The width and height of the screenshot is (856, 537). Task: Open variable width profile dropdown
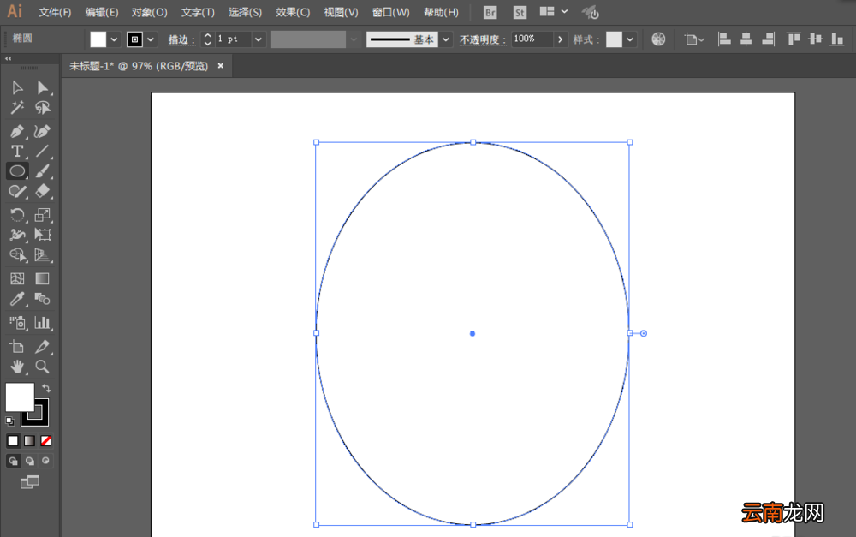coord(354,39)
